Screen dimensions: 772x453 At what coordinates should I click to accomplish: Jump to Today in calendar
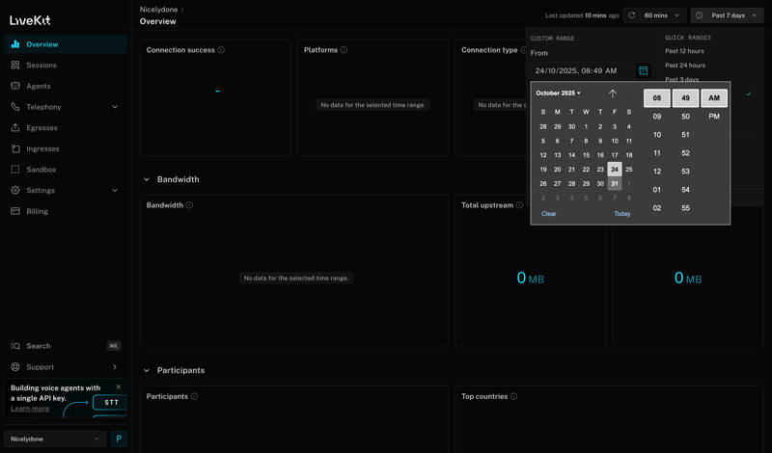pos(621,213)
